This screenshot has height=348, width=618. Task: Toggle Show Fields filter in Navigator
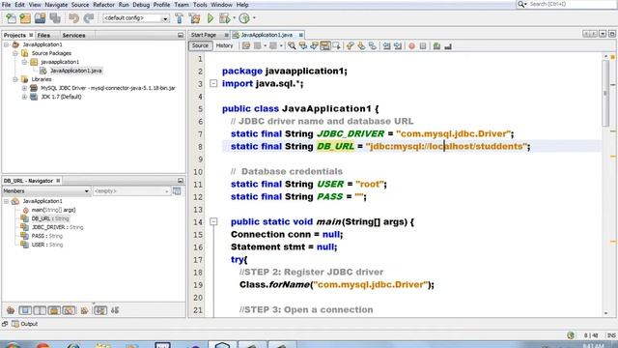point(25,310)
